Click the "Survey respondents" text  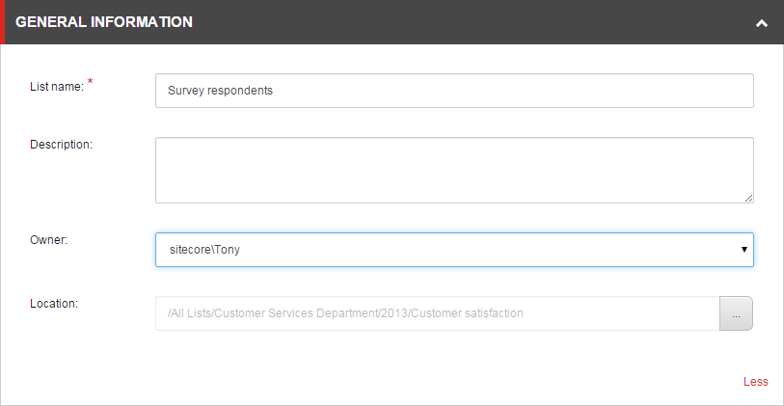point(220,91)
